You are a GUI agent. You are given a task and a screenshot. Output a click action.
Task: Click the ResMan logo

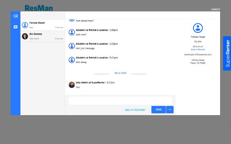pyautogui.click(x=39, y=8)
